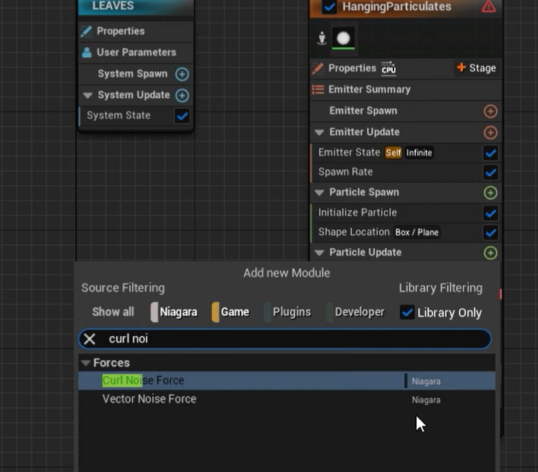Toggle the Game source filter
Viewport: 538px width, 472px height.
click(230, 312)
